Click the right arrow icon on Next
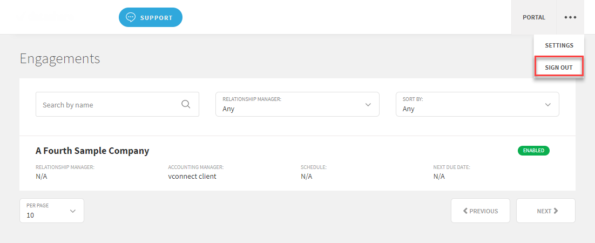The image size is (595, 243). [x=556, y=211]
